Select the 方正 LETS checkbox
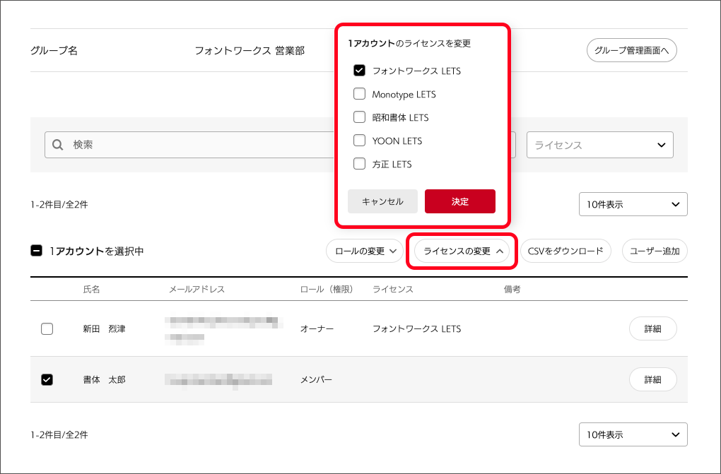The width and height of the screenshot is (721, 474). (359, 164)
